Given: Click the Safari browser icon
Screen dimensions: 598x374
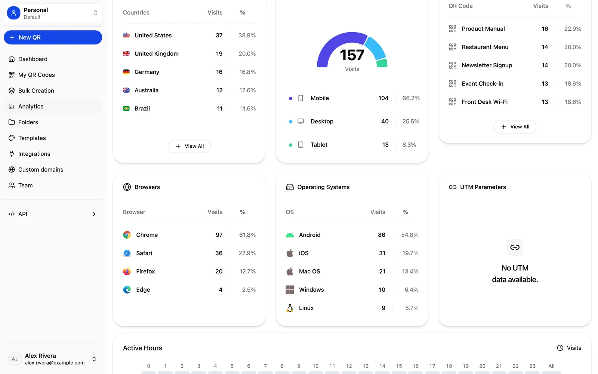Looking at the screenshot, I should 127,253.
